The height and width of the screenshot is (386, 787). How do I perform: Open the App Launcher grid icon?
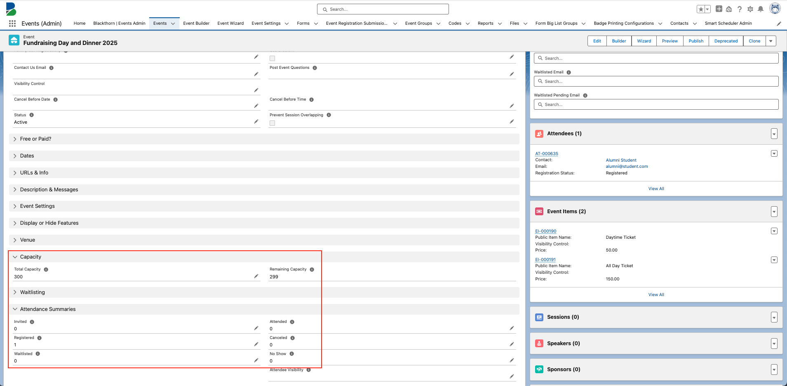tap(12, 24)
